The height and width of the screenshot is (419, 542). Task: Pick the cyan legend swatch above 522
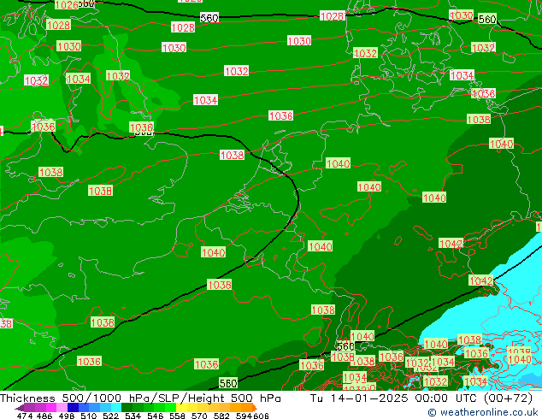click(x=116, y=407)
